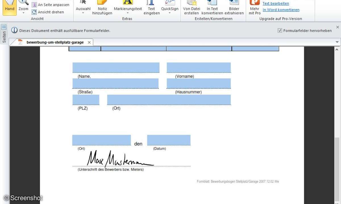Click the Max Mustermann signature
Viewport: 341px width, 204px height.
(x=120, y=159)
